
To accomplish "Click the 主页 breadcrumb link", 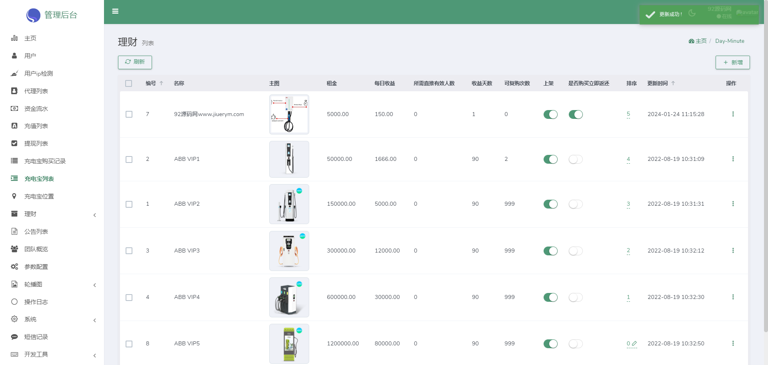I will point(698,41).
